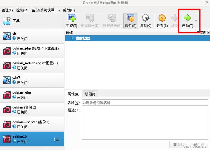The height and width of the screenshot is (150, 210).
Task: Click the 复制(C) clone sheep icon
Action: point(146,18)
